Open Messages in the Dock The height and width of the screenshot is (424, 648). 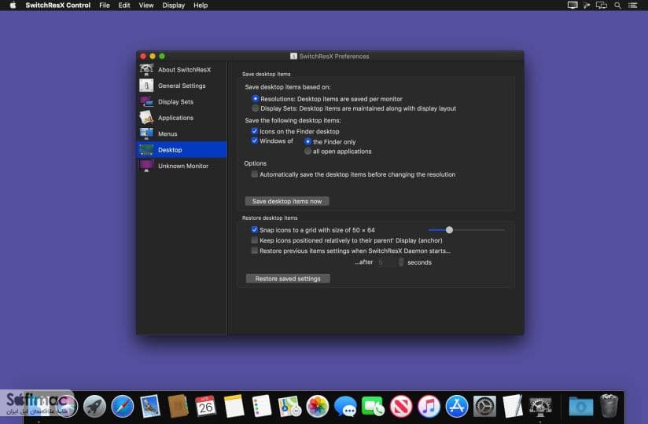(345, 406)
